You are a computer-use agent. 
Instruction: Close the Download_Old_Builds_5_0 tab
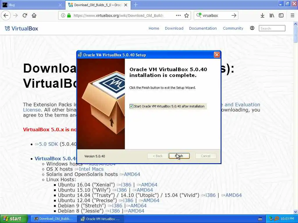[126, 5]
